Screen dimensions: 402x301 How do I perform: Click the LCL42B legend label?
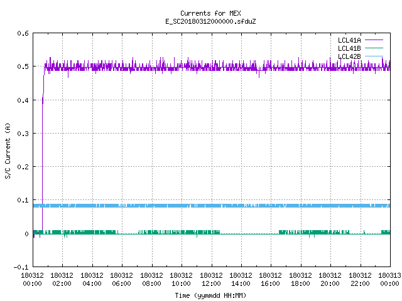[x=349, y=56]
